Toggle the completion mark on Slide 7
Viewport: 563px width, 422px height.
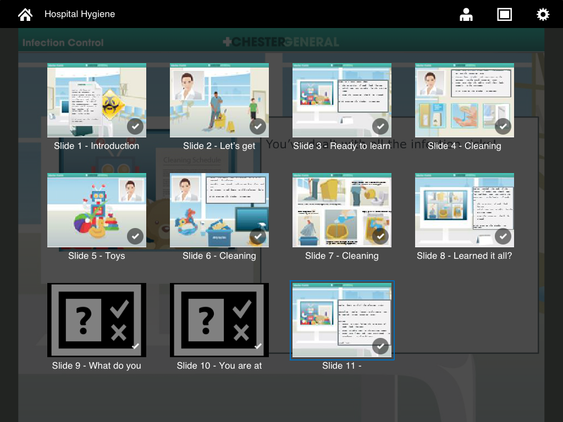tap(380, 236)
